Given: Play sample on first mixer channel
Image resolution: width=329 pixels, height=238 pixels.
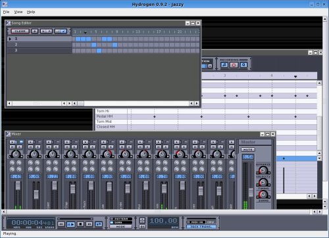Looking at the screenshot, I should pyautogui.click(x=13, y=142).
